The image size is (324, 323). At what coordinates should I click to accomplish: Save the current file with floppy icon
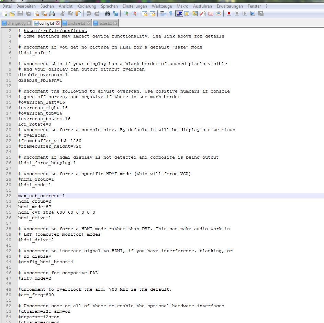[x=20, y=14]
